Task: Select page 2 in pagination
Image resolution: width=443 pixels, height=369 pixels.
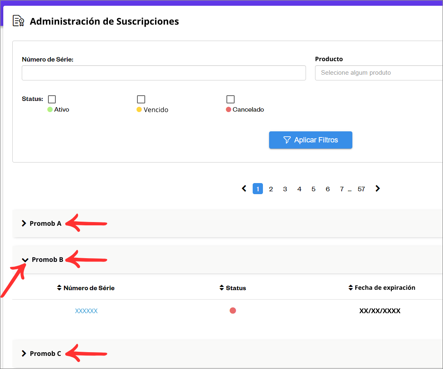Action: click(x=271, y=189)
